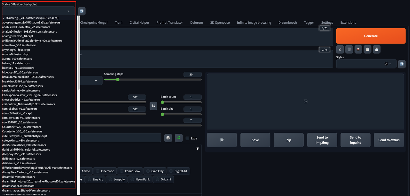
Task: Click Send to extras button
Action: tap(389, 140)
